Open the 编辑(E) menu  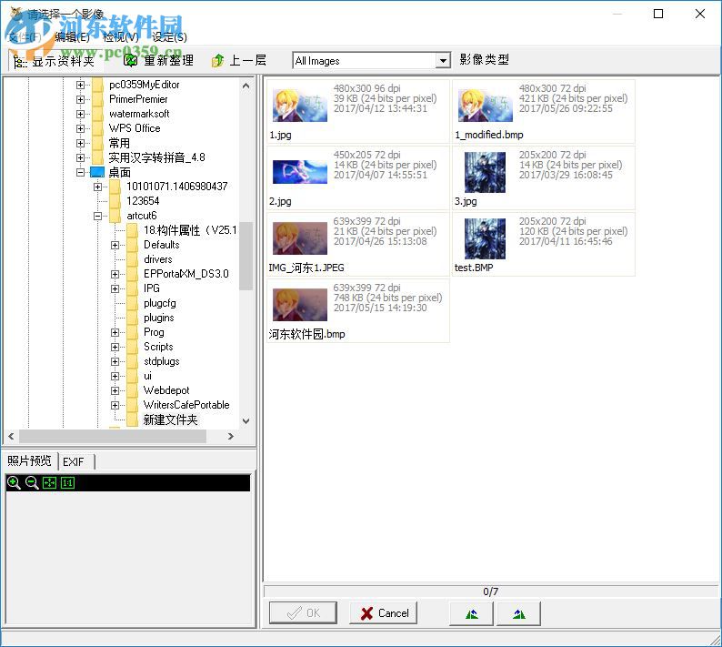point(72,37)
